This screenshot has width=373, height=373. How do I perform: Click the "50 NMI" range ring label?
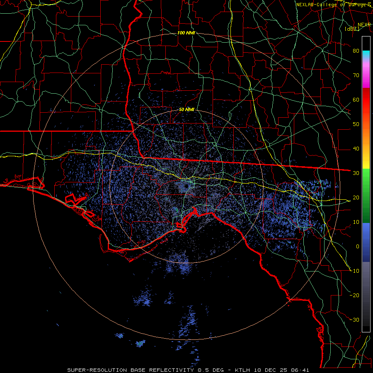pyautogui.click(x=186, y=110)
